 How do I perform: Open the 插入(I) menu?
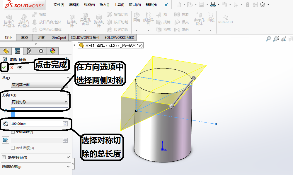[x=104, y=5]
